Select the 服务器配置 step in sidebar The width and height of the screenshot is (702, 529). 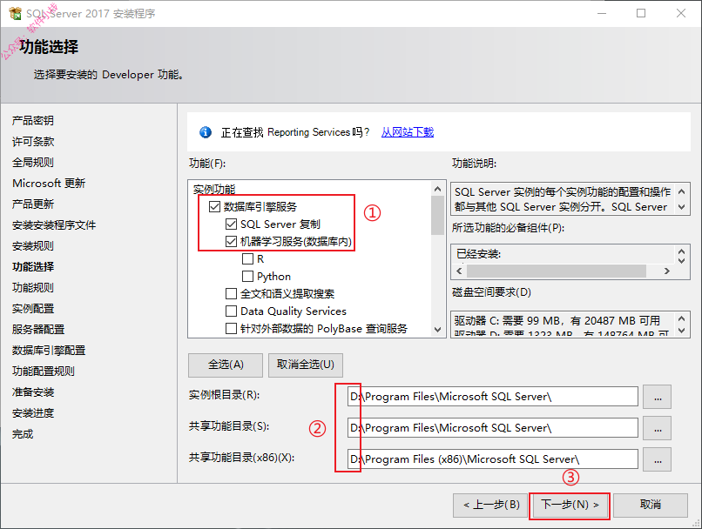[38, 330]
